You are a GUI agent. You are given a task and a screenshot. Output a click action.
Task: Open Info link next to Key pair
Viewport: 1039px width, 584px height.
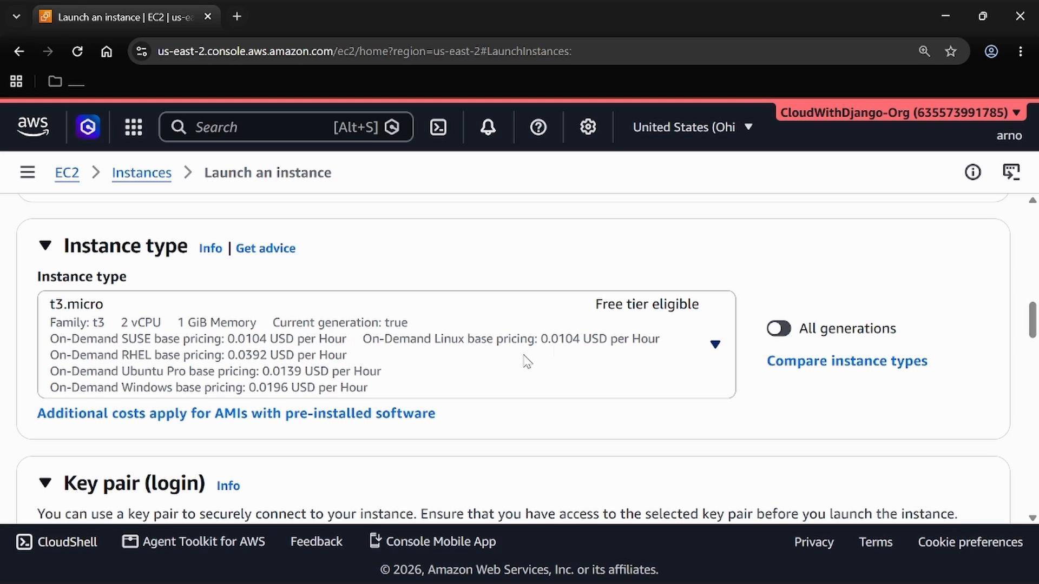(228, 486)
